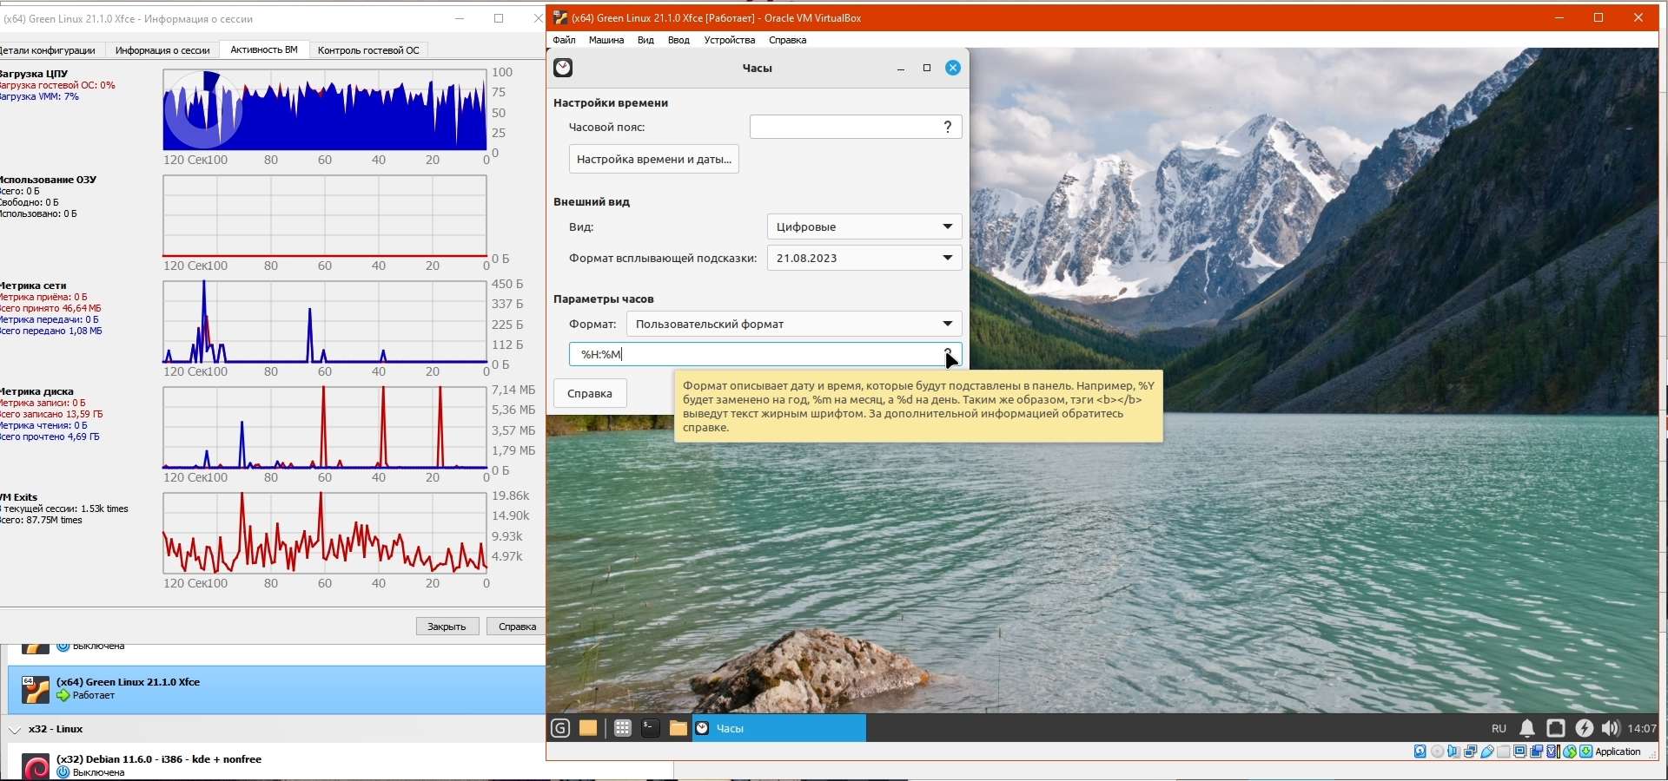The height and width of the screenshot is (781, 1668).
Task: Open the Вид clock layout dropdown (Цифровые)
Action: [864, 226]
